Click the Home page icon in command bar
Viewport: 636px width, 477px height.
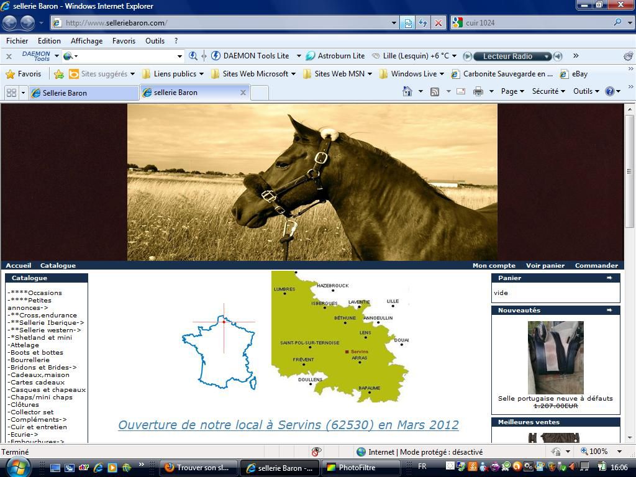tap(407, 91)
